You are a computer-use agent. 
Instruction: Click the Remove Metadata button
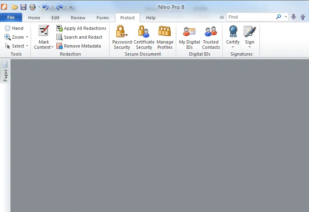click(x=78, y=46)
